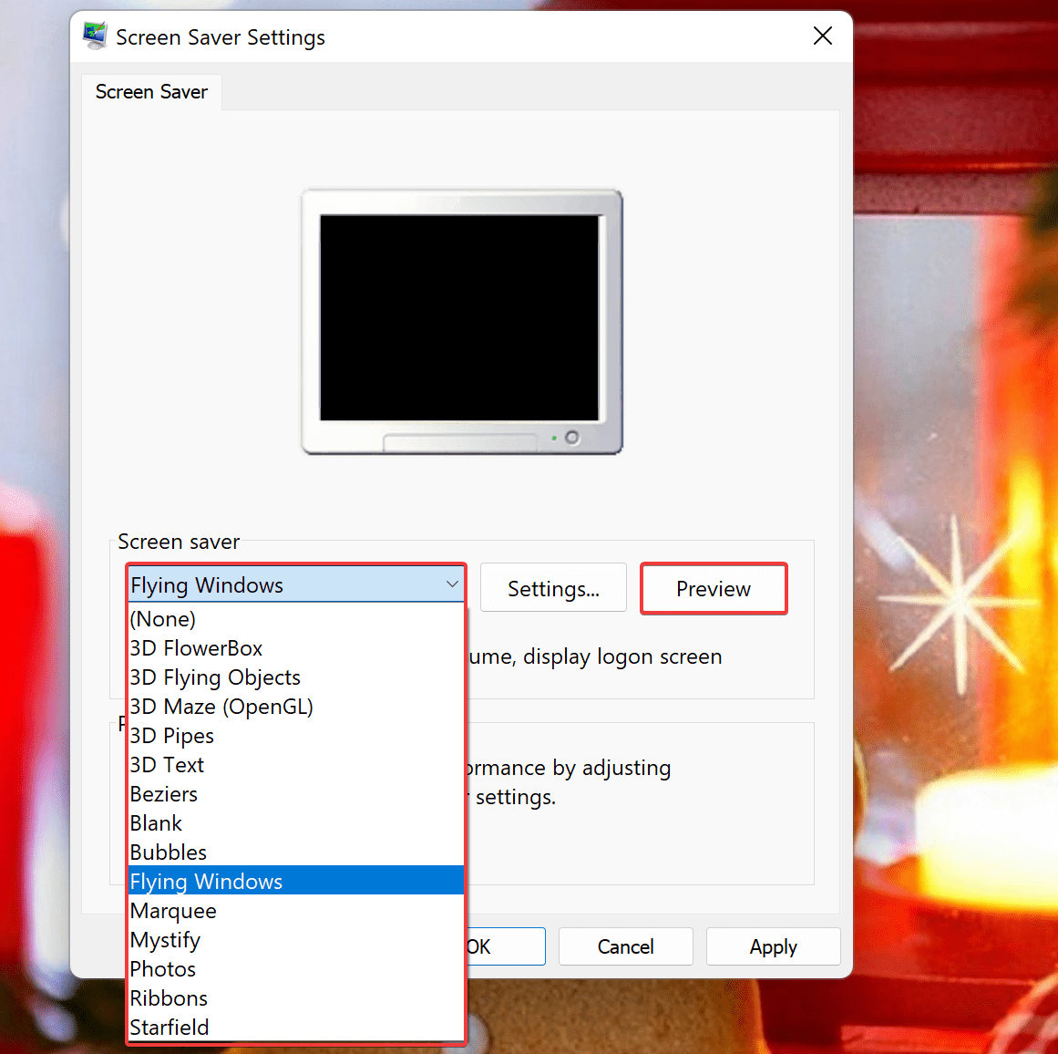Screen dimensions: 1058x1054
Task: Choose Starfield at the bottom of the list
Action: 169,1027
